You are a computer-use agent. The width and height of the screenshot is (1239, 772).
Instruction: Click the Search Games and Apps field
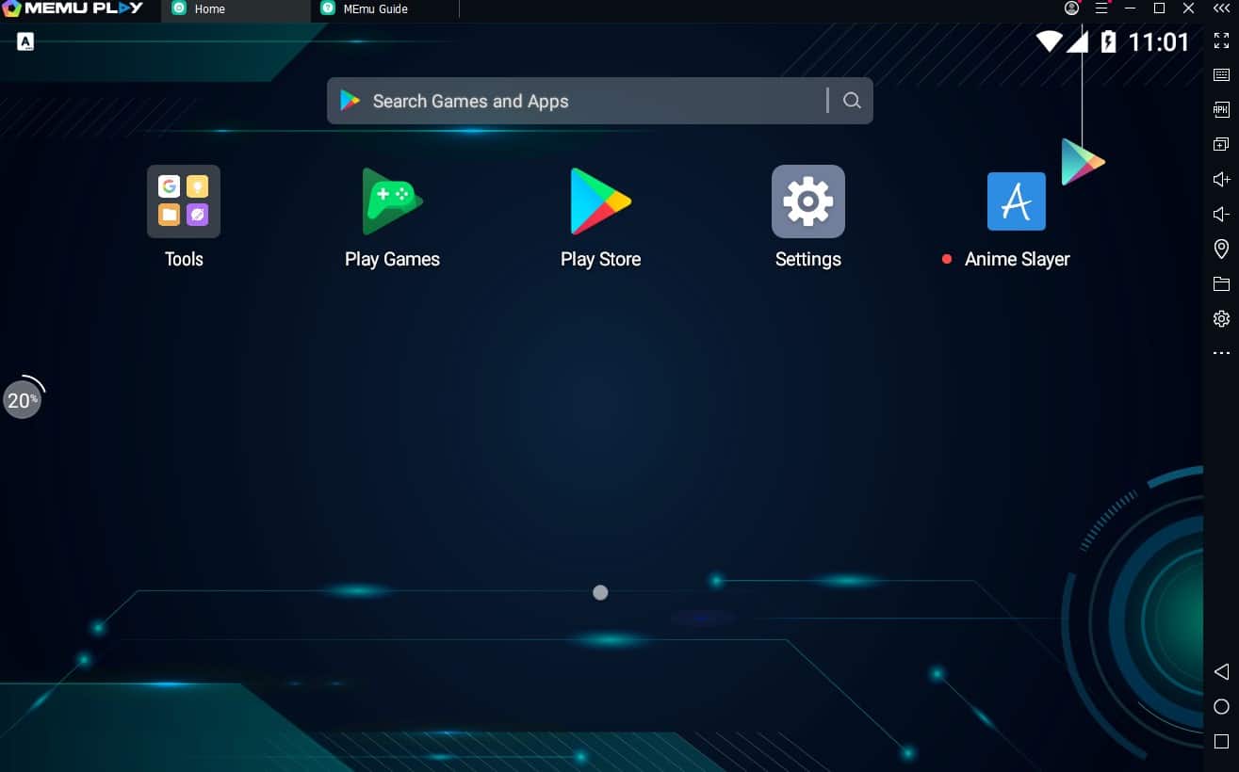(600, 101)
